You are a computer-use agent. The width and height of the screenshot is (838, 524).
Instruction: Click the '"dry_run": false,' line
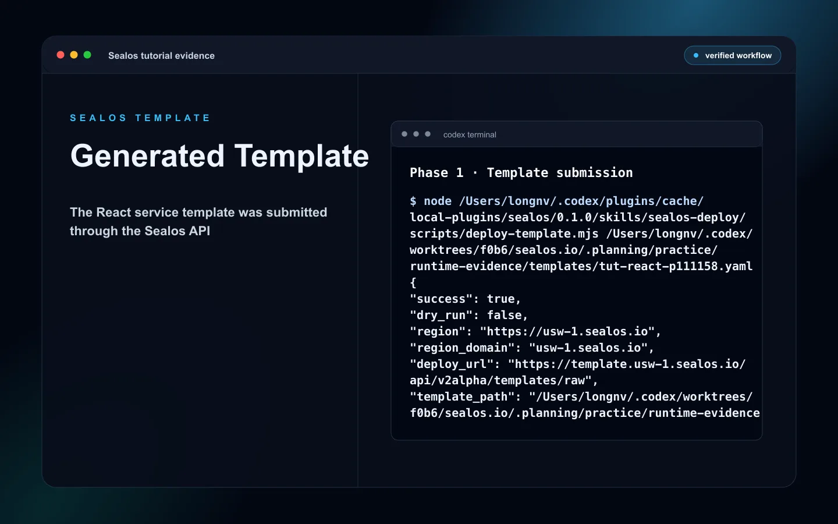[x=469, y=316]
